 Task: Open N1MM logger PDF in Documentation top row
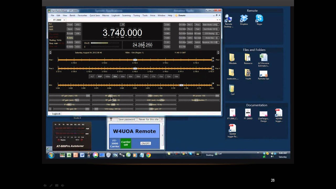[x=279, y=113]
